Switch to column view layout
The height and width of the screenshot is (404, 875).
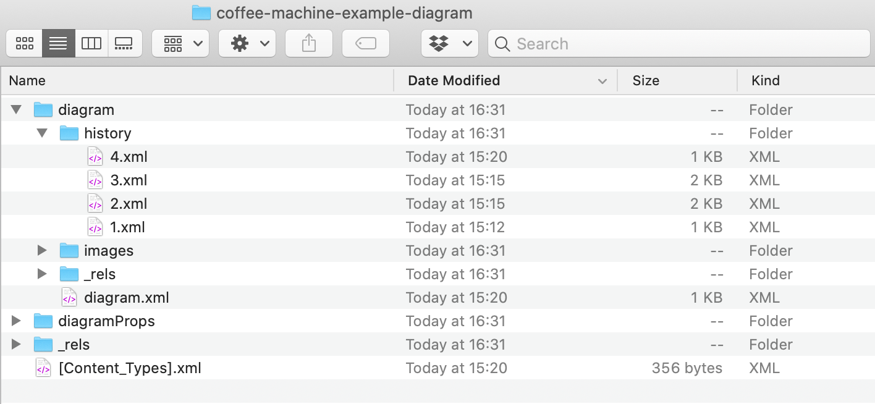[x=91, y=43]
